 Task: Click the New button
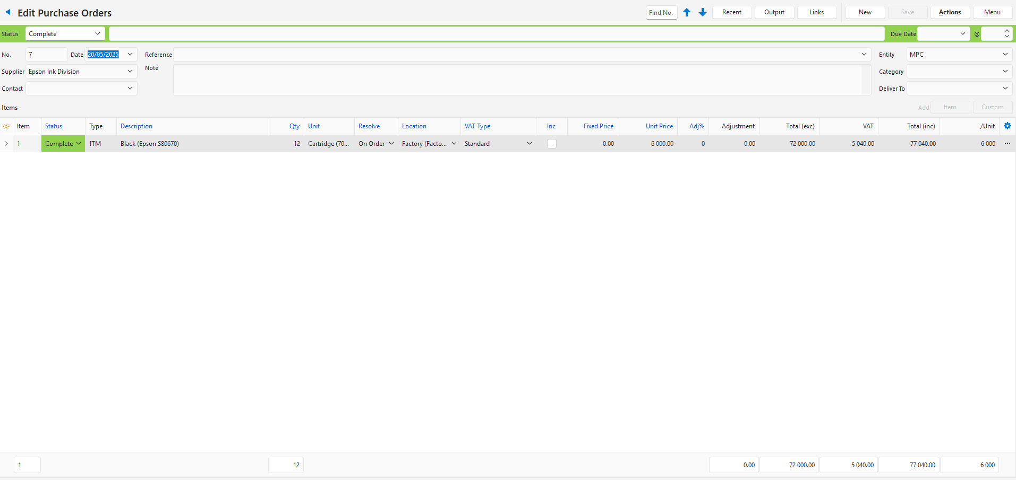pyautogui.click(x=865, y=12)
